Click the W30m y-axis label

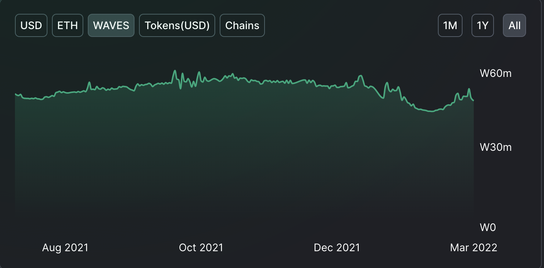point(495,147)
